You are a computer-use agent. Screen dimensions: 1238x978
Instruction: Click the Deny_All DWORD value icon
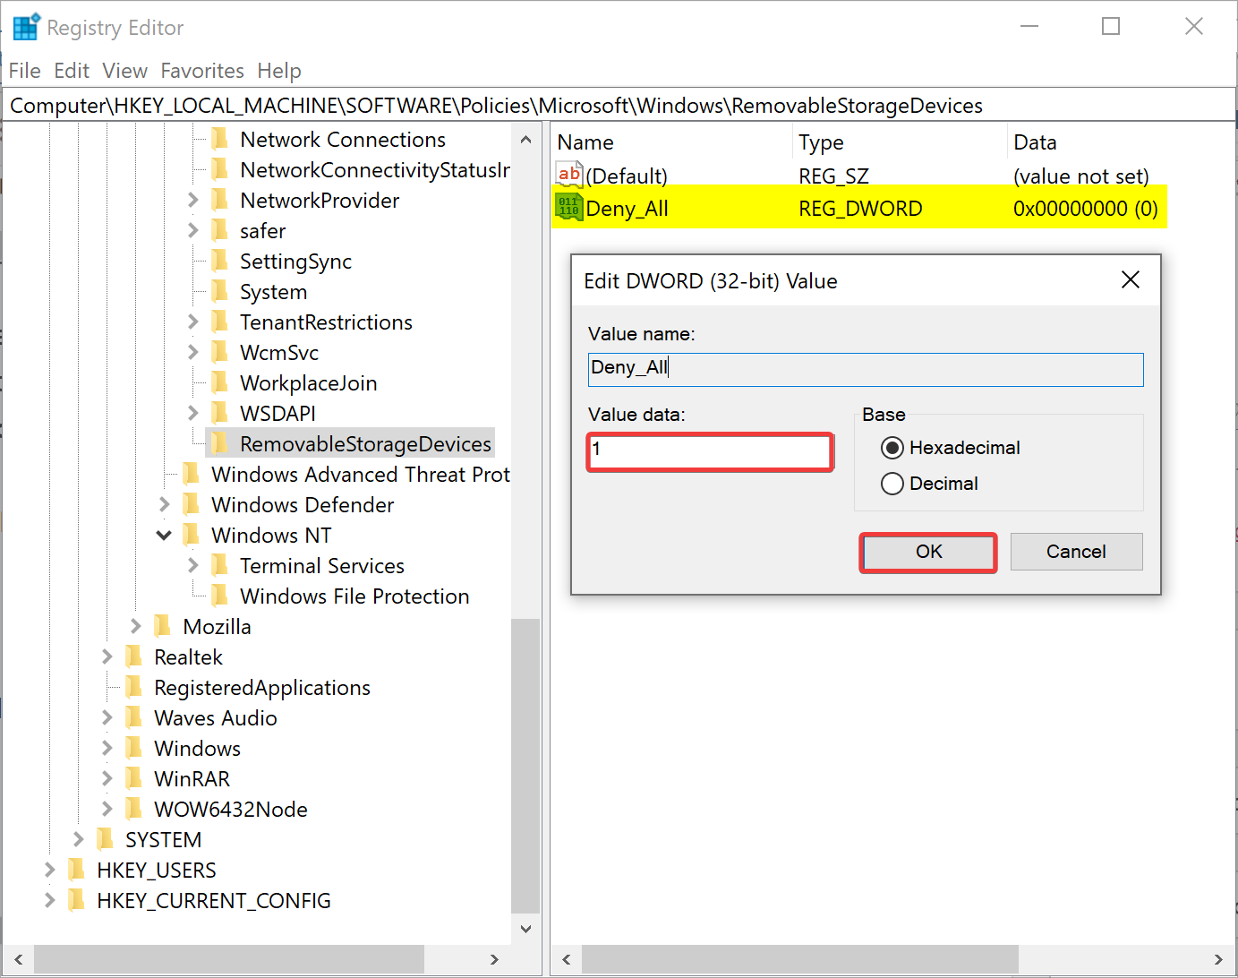[569, 208]
